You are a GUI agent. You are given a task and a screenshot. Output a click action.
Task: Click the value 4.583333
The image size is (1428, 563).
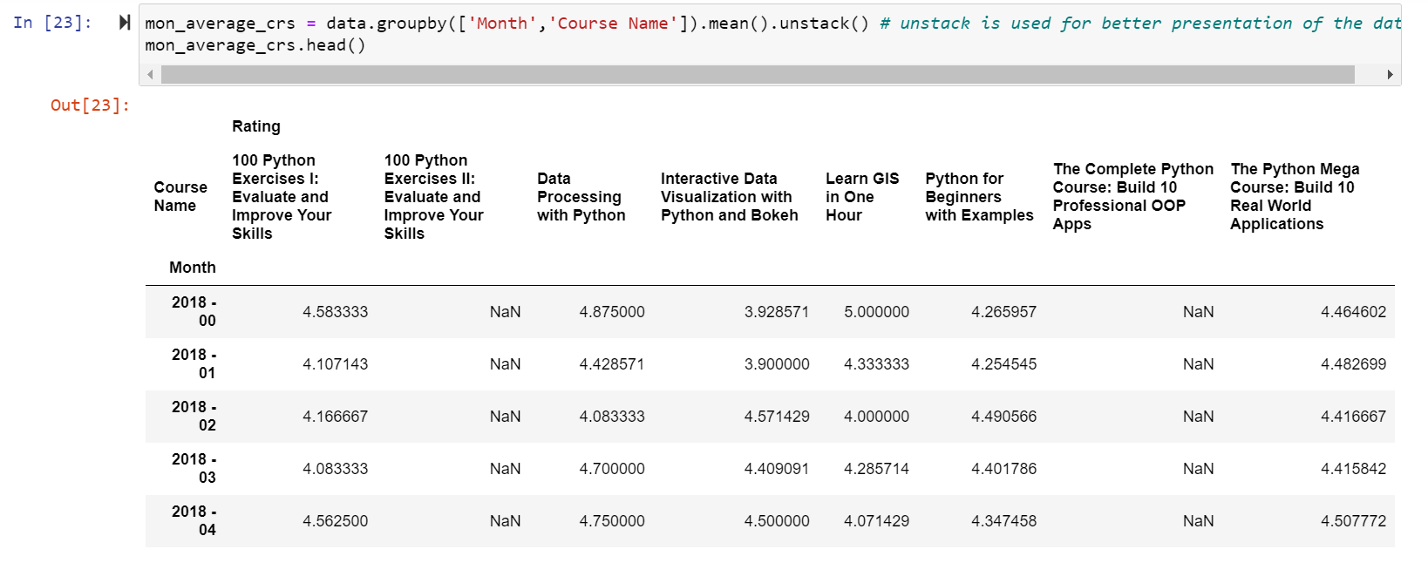[335, 312]
